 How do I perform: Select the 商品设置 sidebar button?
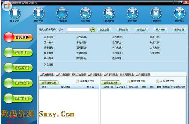coord(18,83)
